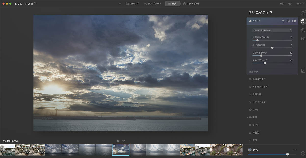Select the 編集 tab
Screen dimensions: 306x158
pyautogui.click(x=172, y=4)
